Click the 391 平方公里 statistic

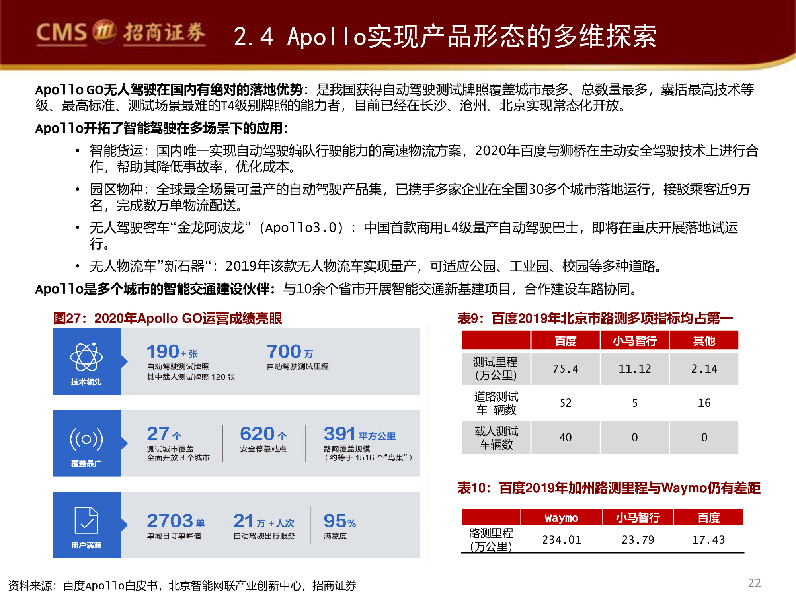click(359, 434)
